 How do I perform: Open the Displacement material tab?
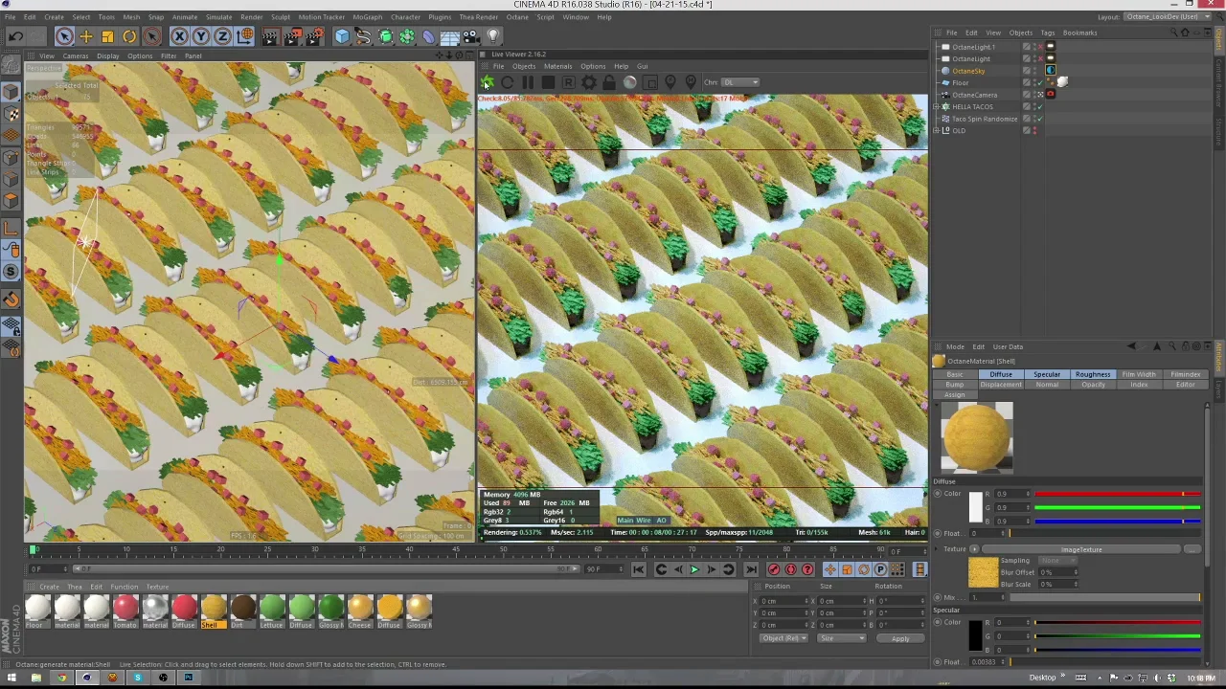click(x=1000, y=385)
